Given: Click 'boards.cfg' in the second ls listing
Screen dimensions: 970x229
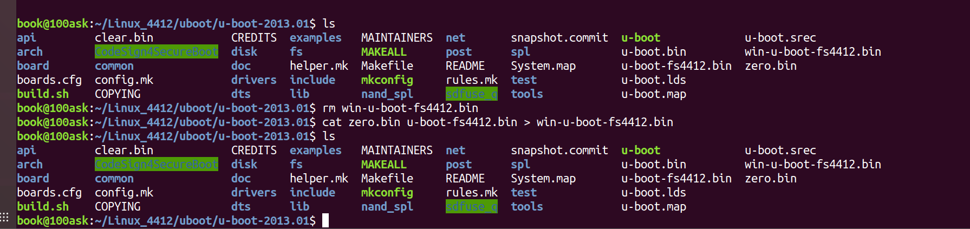Looking at the screenshot, I should tap(49, 192).
